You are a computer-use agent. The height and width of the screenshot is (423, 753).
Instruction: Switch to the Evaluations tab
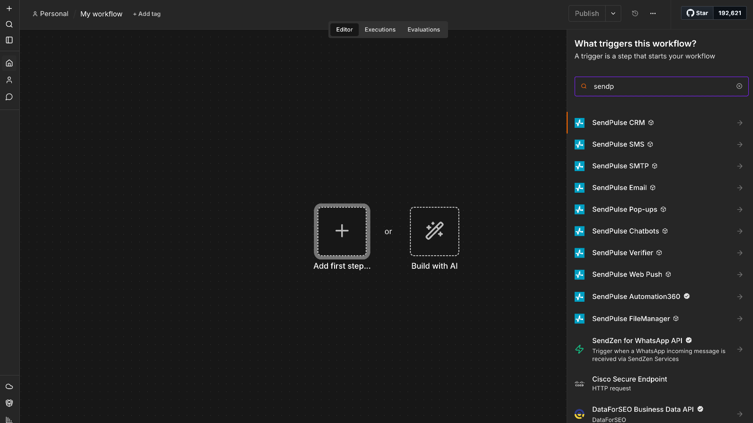424,30
